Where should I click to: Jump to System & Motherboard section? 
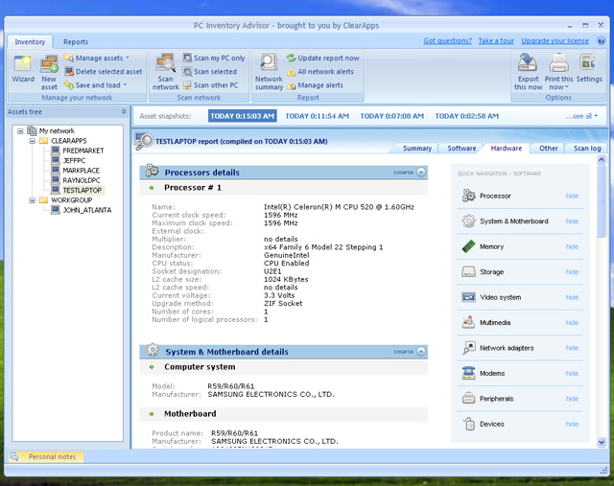click(x=514, y=221)
